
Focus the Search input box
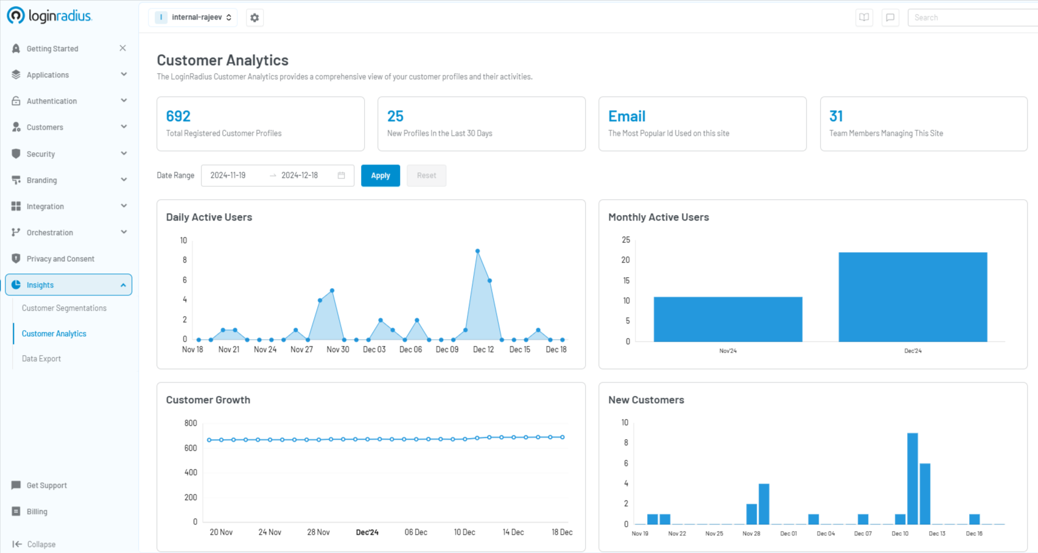pos(972,18)
